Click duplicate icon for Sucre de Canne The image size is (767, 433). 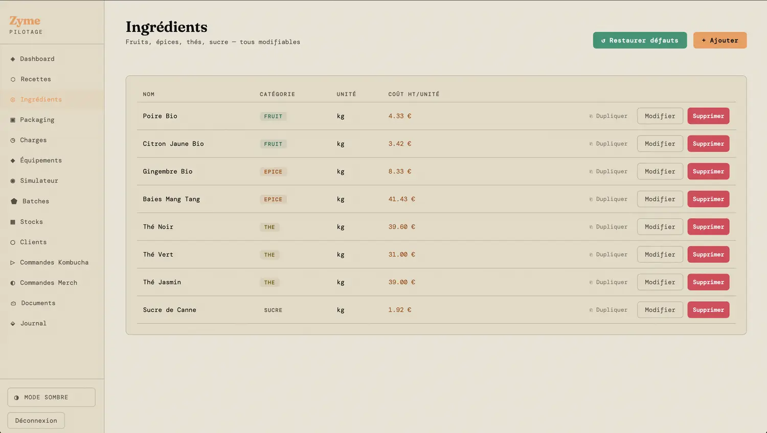(x=591, y=310)
